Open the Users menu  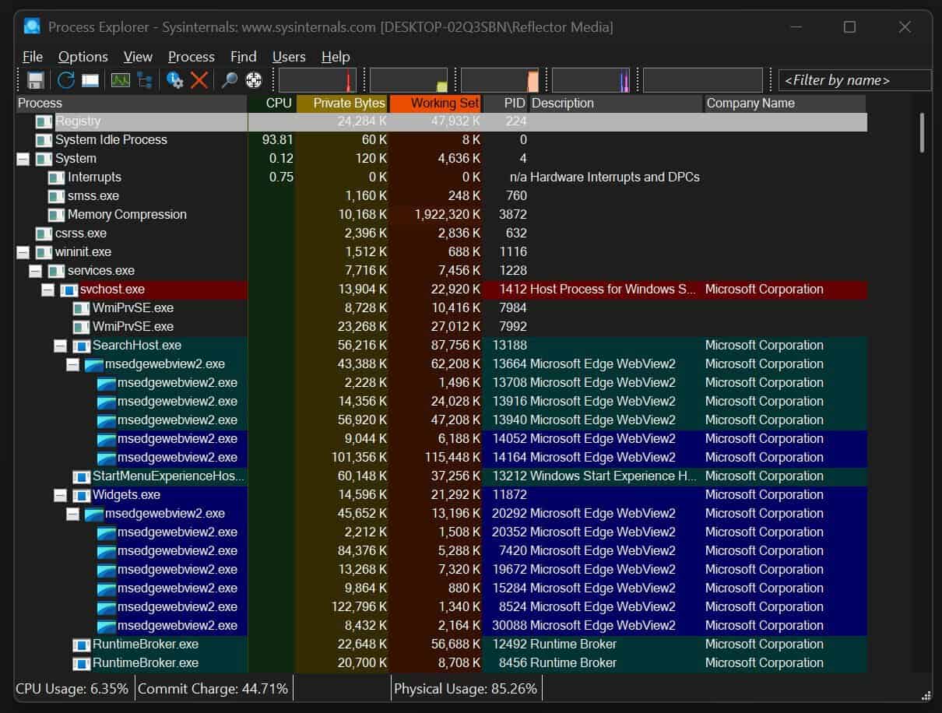tap(289, 57)
